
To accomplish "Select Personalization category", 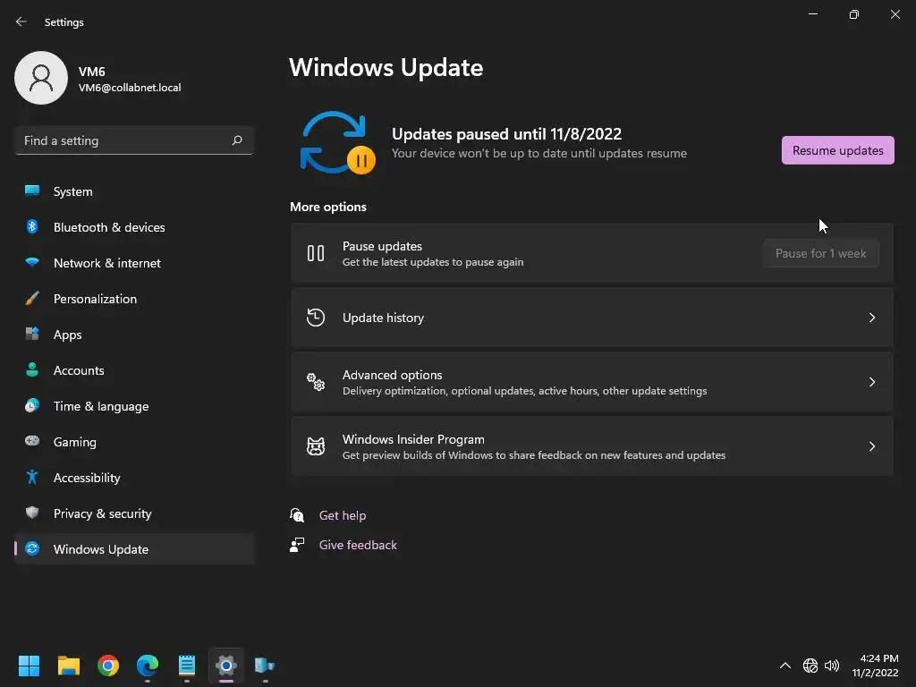I will [x=134, y=299].
